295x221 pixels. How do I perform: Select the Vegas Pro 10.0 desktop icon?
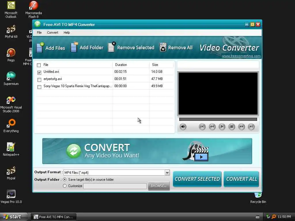(11, 197)
